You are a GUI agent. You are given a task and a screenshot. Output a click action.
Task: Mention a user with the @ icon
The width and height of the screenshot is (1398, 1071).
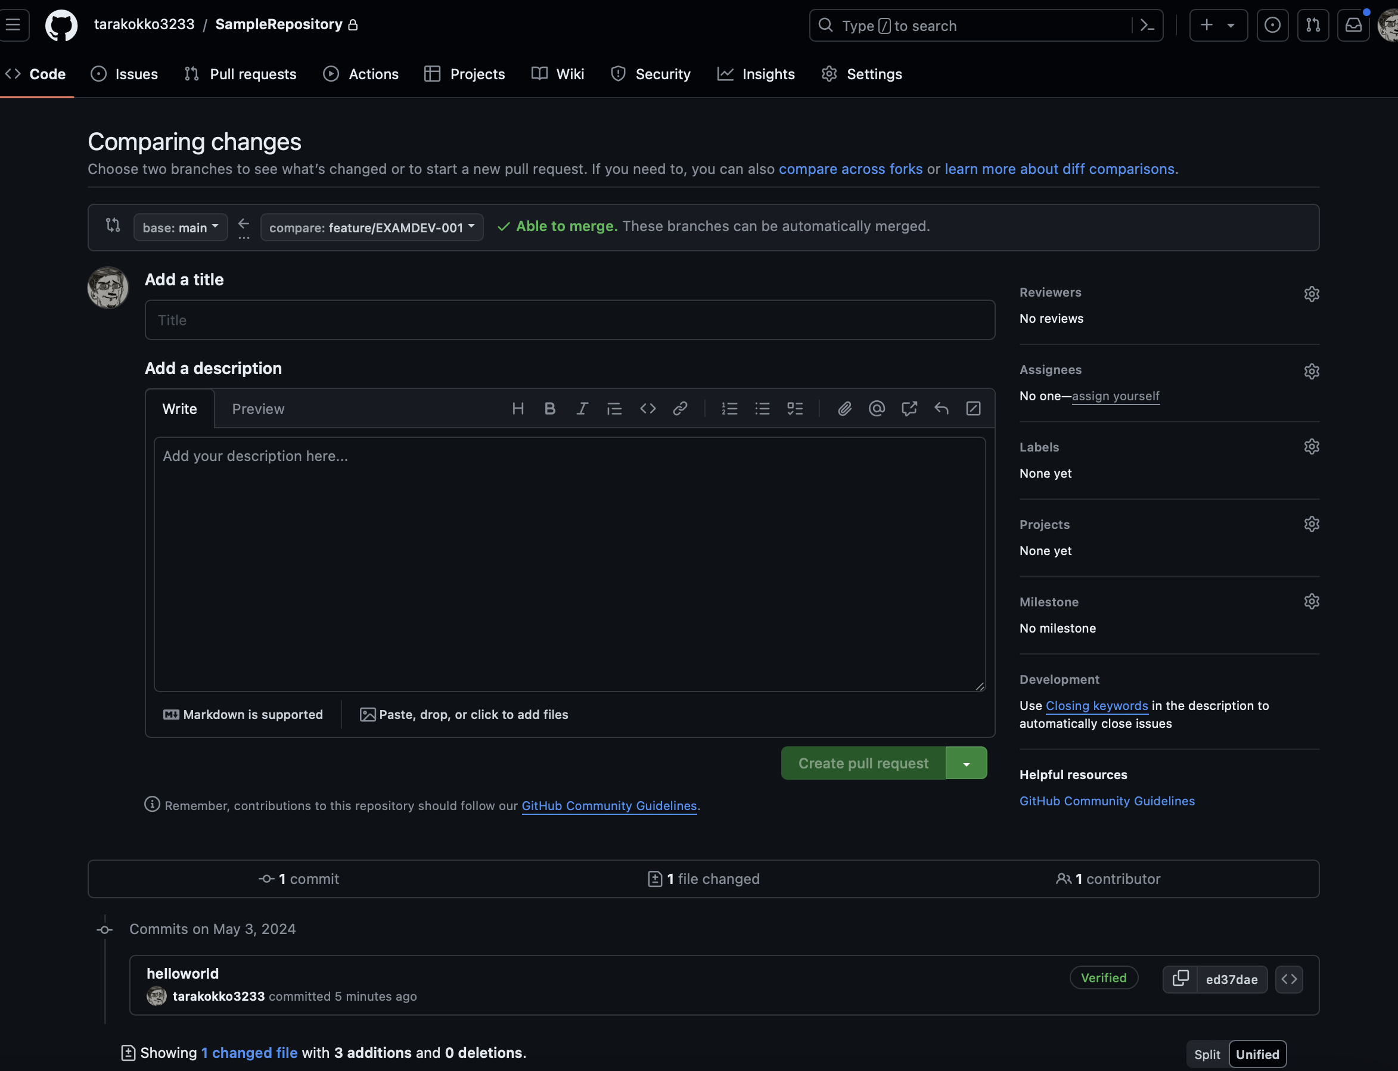click(x=877, y=409)
